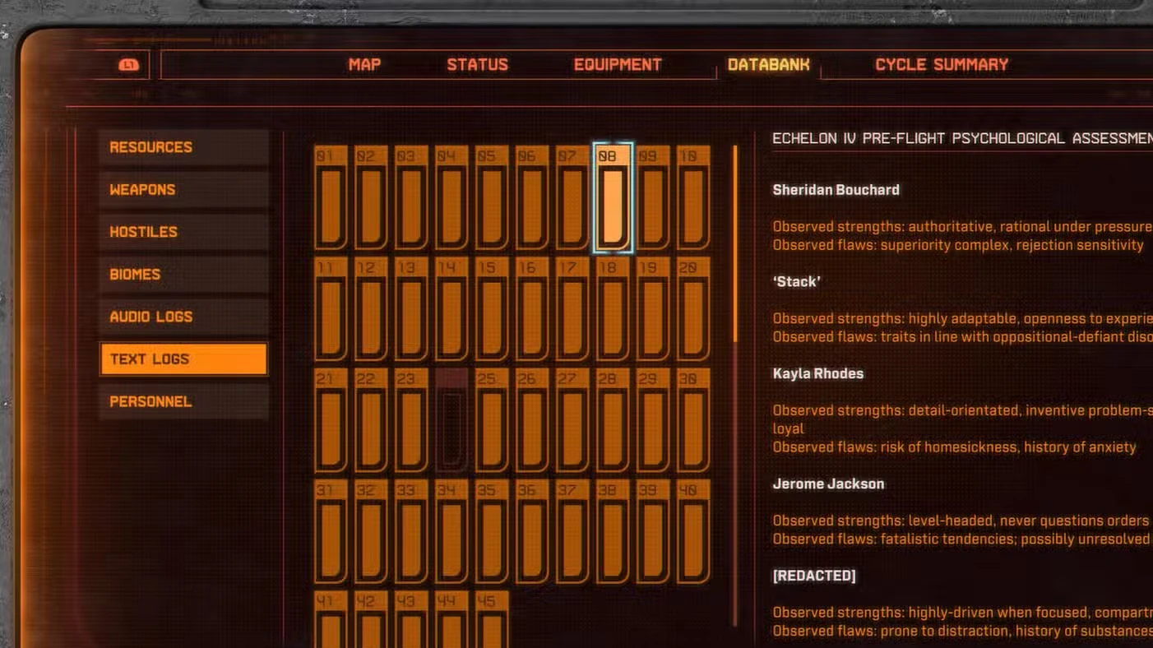Open the EQUIPMENT tab
The height and width of the screenshot is (648, 1153).
(x=618, y=65)
